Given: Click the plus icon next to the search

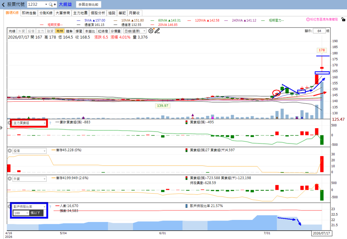Looking at the screenshot, I should pyautogui.click(x=55, y=4).
